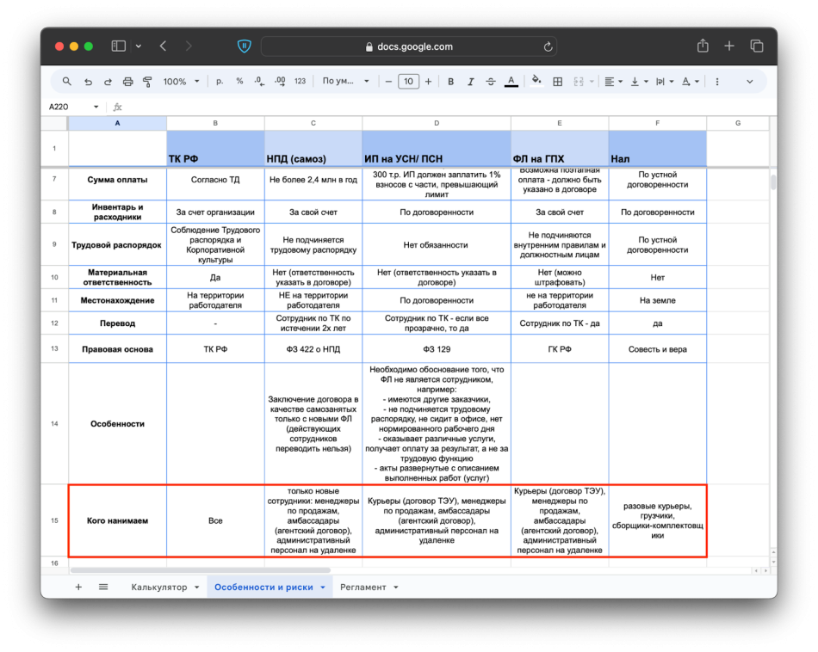Image resolution: width=818 pixels, height=652 pixels.
Task: Open the font family dropdown
Action: (345, 82)
